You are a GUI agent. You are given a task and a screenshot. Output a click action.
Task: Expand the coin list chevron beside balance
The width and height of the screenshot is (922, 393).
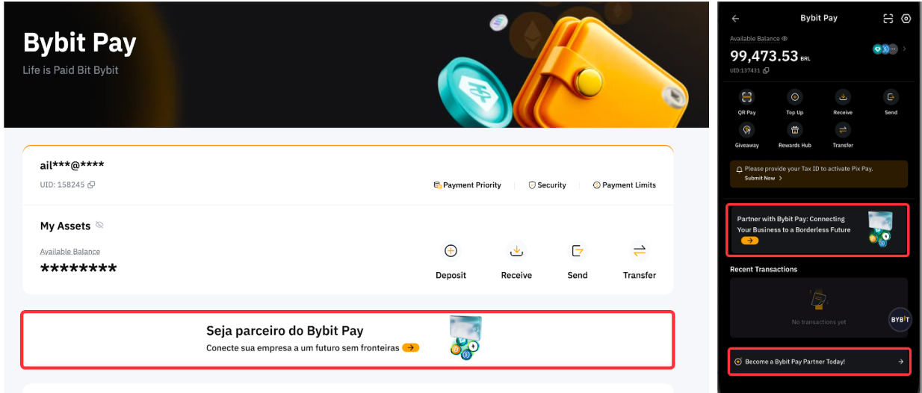[x=904, y=49]
